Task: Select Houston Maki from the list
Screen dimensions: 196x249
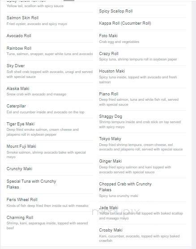Action: pos(112,71)
